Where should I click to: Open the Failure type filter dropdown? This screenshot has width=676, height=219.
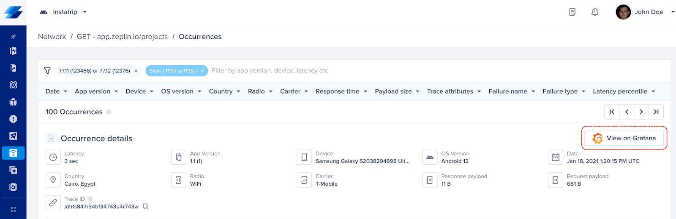click(x=564, y=91)
